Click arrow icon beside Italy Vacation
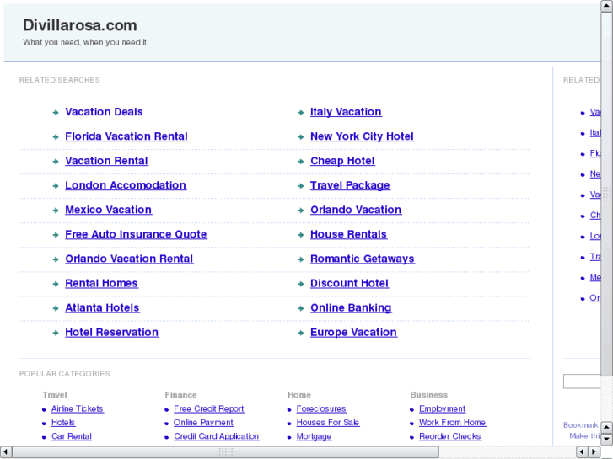Screen dimensions: 613x459 pos(301,113)
